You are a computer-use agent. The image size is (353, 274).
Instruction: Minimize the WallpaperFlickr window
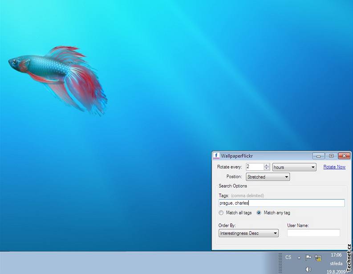(x=318, y=156)
